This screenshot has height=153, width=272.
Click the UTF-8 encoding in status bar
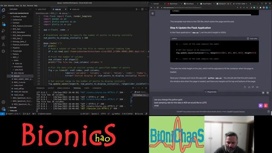(x=103, y=114)
